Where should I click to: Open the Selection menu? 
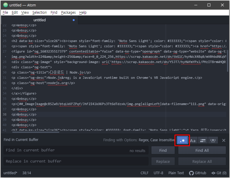click(x=39, y=13)
